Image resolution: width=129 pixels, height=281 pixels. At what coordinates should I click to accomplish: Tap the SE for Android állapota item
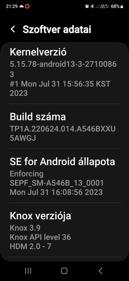tap(64, 176)
